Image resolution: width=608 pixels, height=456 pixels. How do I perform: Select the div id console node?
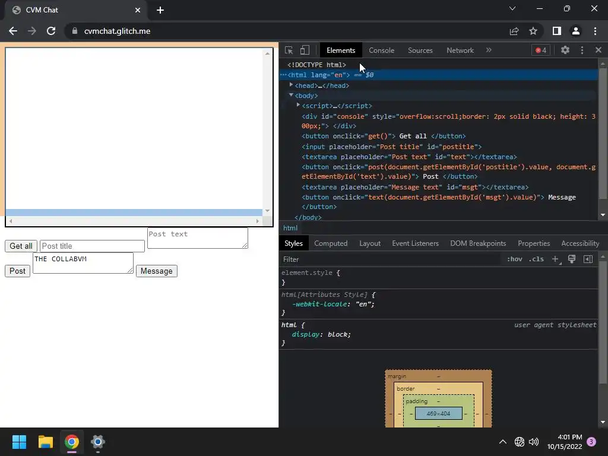coord(448,121)
